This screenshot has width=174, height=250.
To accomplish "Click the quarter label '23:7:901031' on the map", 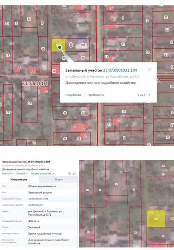I will 35,83.
